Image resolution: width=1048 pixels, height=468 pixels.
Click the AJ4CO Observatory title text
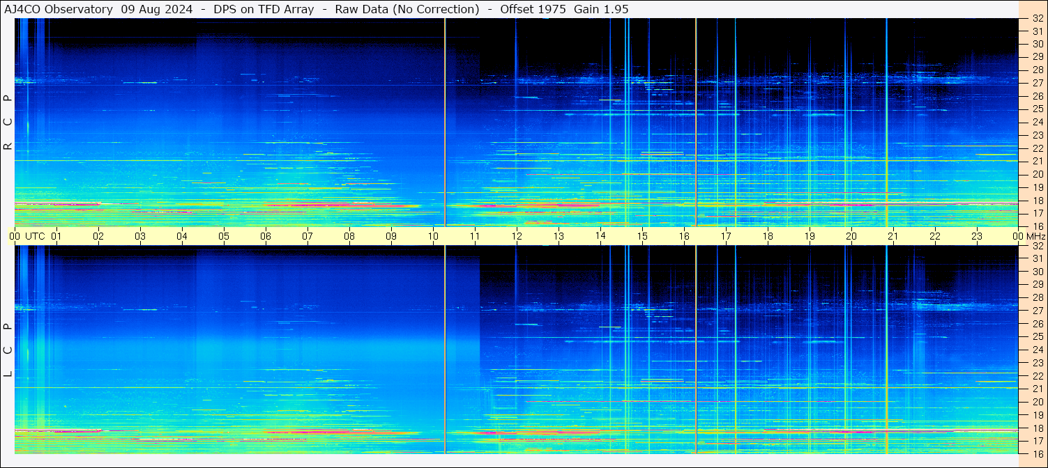point(59,9)
